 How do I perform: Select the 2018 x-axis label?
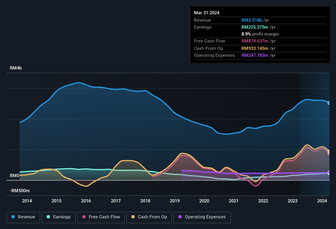click(x=145, y=201)
